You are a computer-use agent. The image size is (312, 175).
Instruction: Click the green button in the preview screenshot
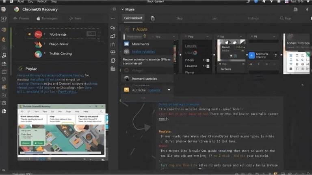26,143
